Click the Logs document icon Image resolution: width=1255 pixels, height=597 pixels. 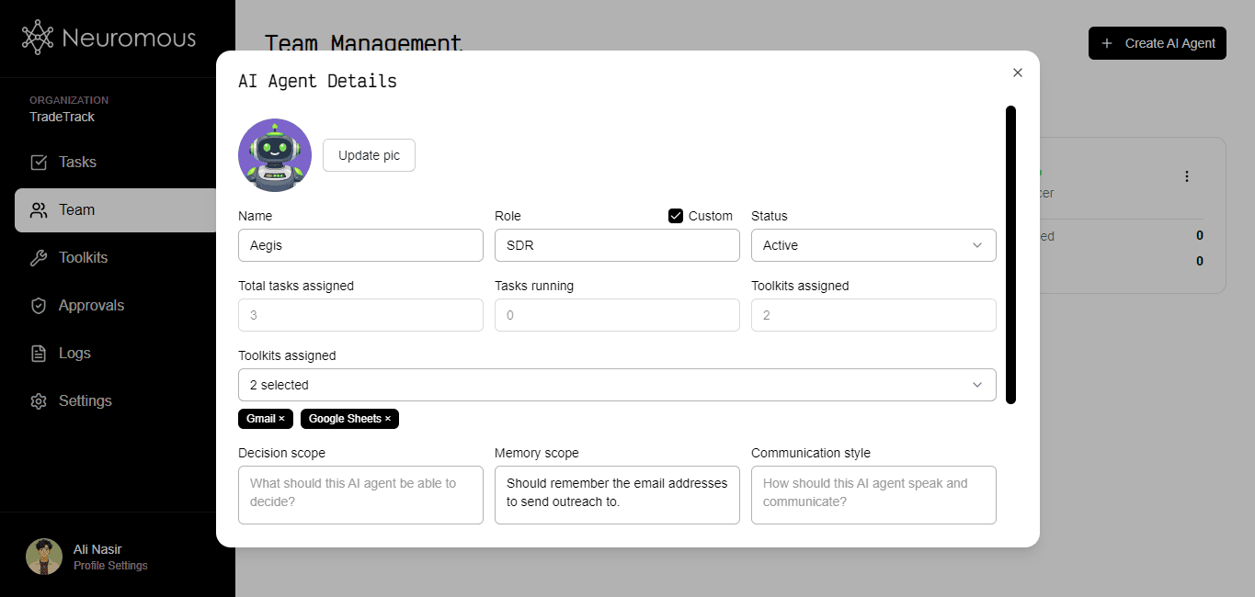click(x=39, y=354)
